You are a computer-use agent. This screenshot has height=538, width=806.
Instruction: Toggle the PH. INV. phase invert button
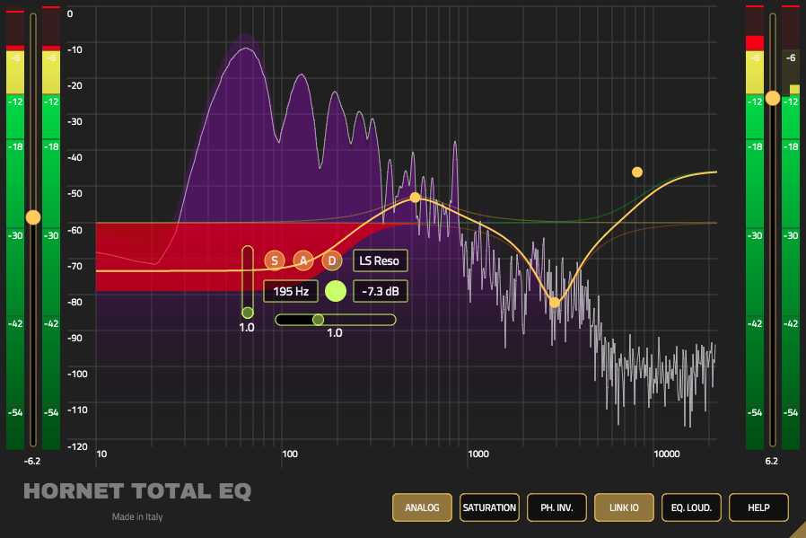(x=556, y=507)
